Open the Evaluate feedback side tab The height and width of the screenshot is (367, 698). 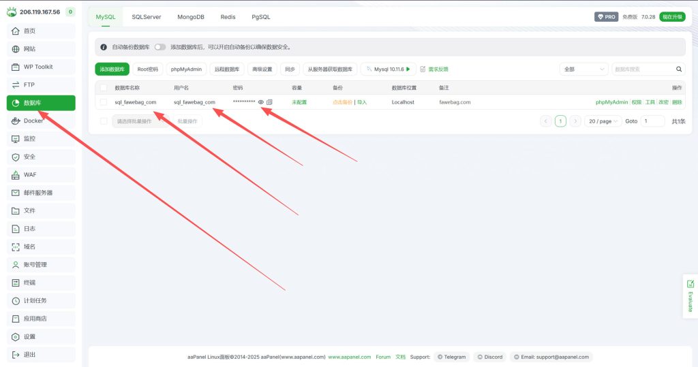pos(690,296)
